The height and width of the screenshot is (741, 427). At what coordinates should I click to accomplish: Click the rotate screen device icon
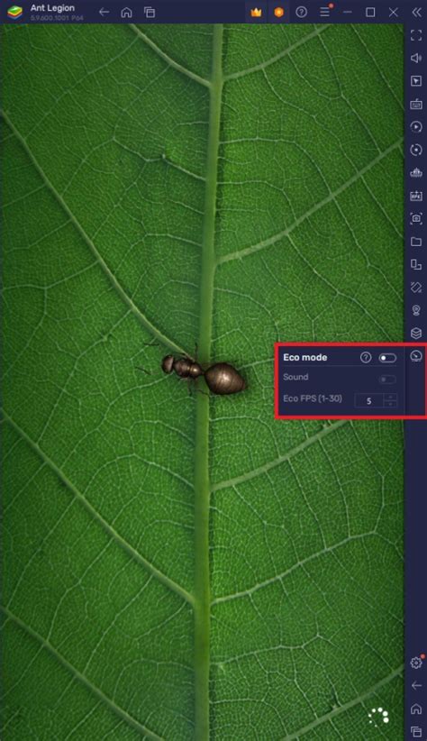tap(416, 265)
